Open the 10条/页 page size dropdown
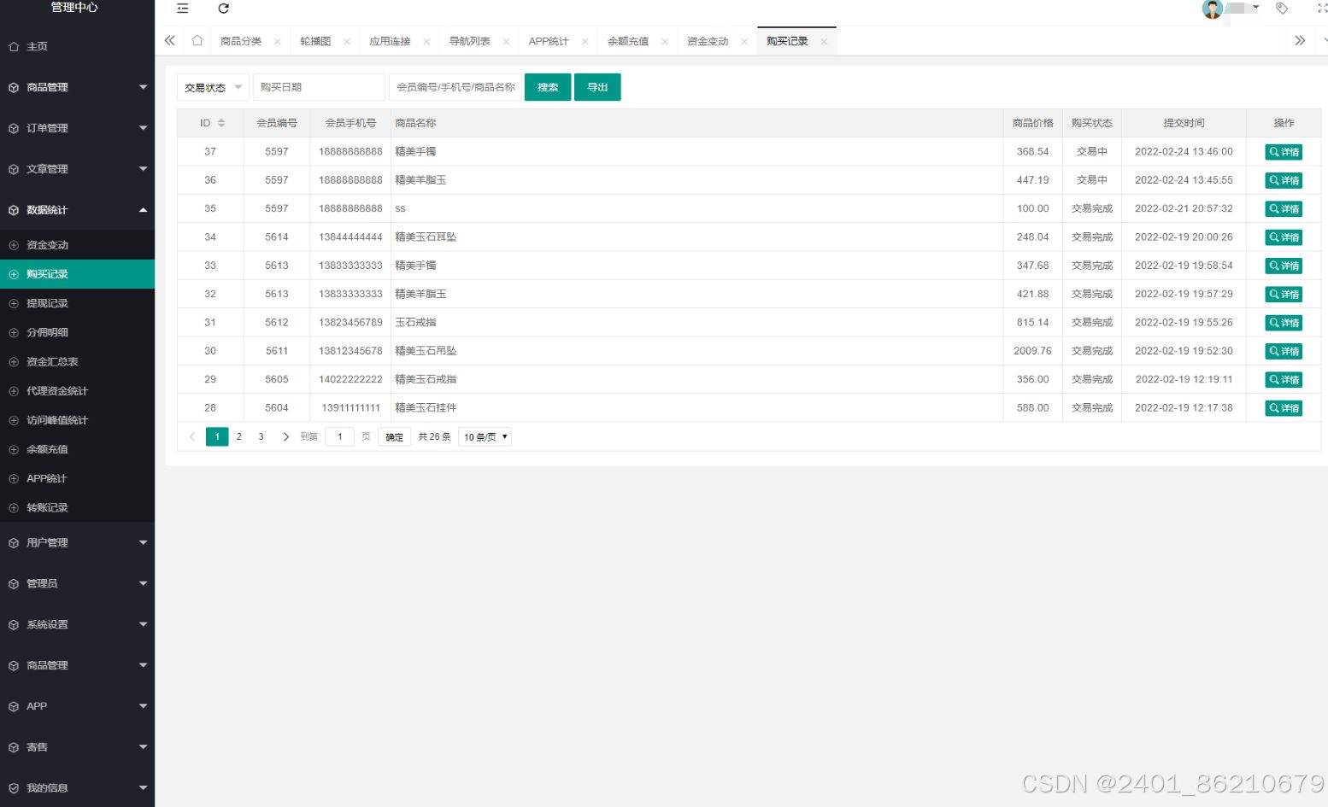This screenshot has height=807, width=1328. click(484, 436)
